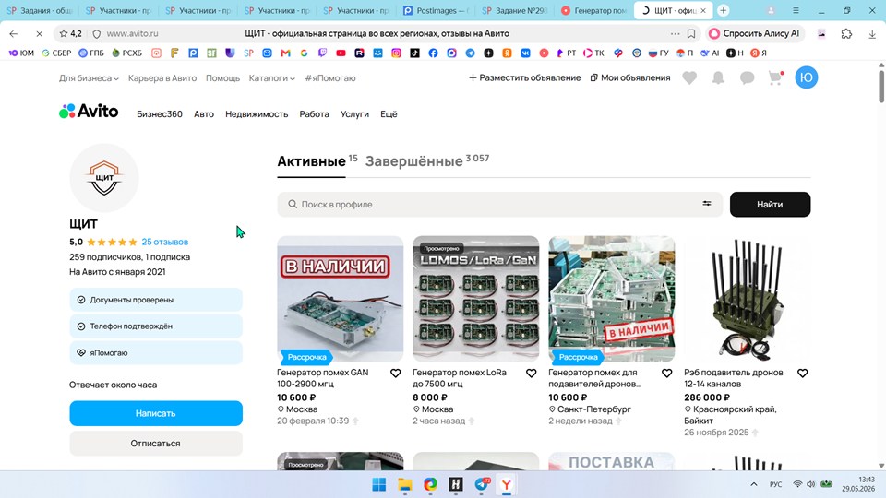Open browser downloads icon
This screenshot has width=886, height=498.
click(x=872, y=34)
